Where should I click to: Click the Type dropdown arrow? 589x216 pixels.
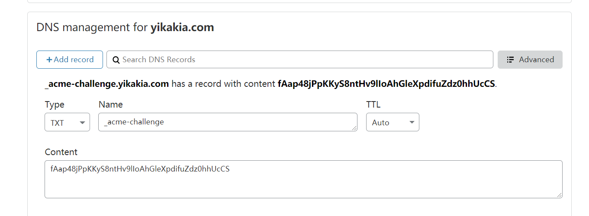pyautogui.click(x=82, y=123)
